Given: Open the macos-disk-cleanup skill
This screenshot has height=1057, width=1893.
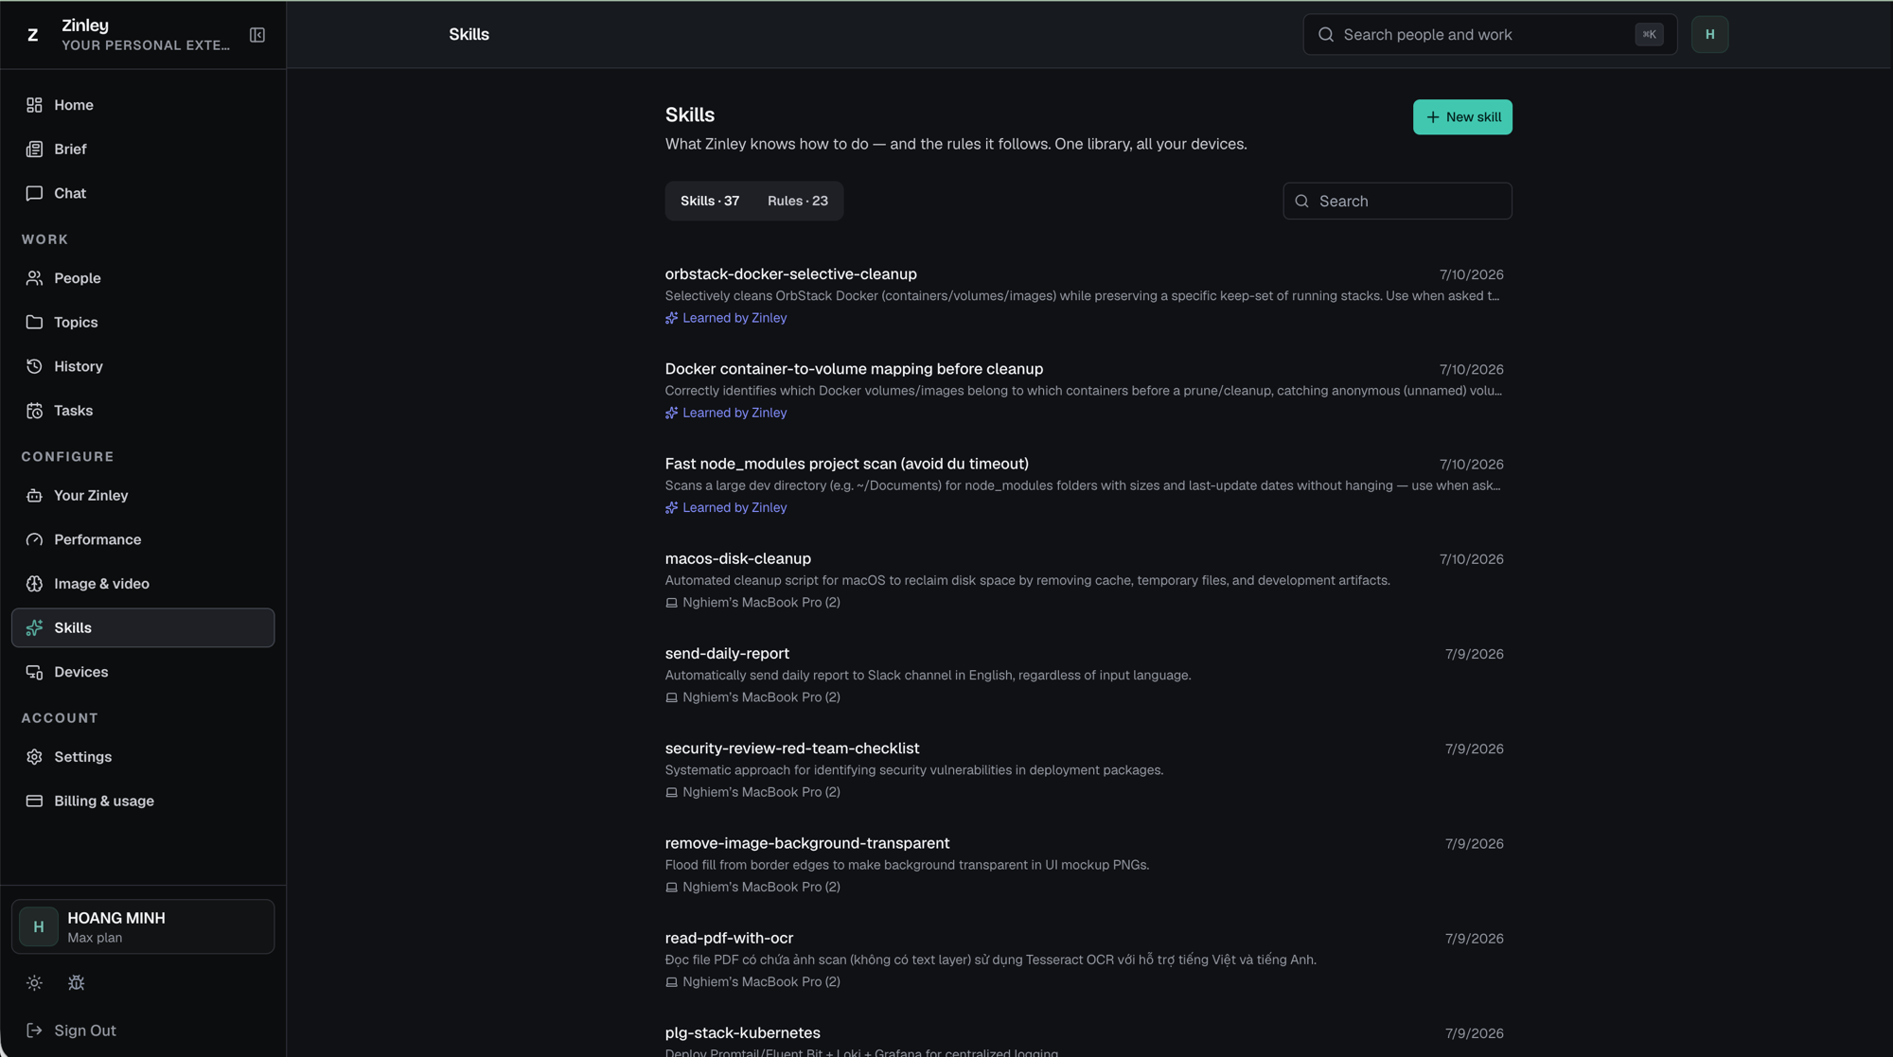Looking at the screenshot, I should [737, 559].
